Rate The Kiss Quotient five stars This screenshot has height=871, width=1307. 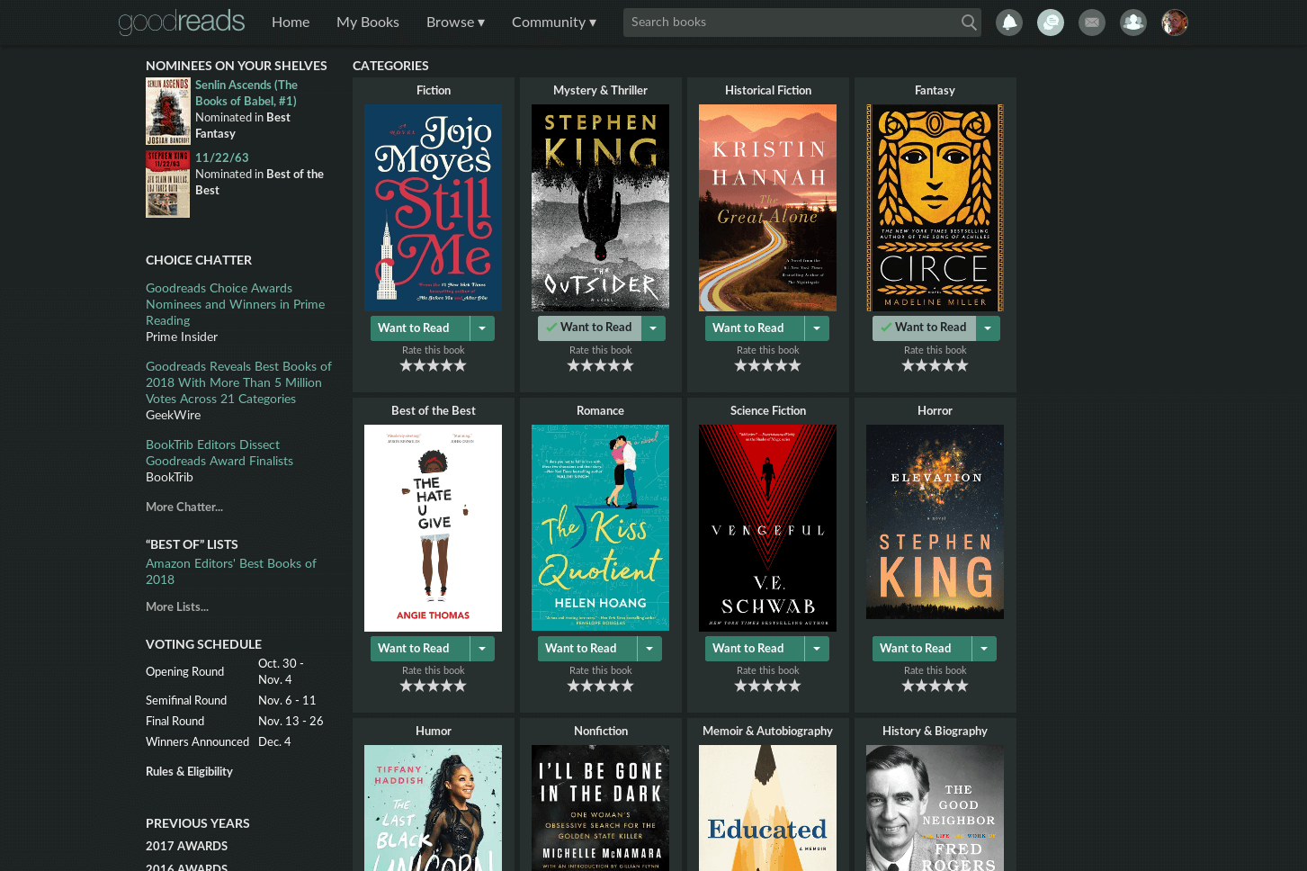628,686
